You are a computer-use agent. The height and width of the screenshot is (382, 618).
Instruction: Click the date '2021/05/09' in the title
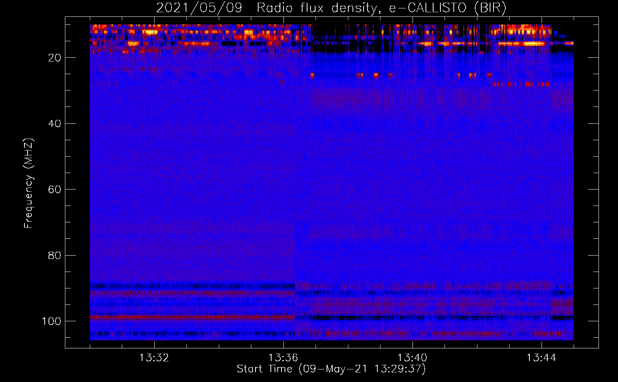(x=199, y=8)
